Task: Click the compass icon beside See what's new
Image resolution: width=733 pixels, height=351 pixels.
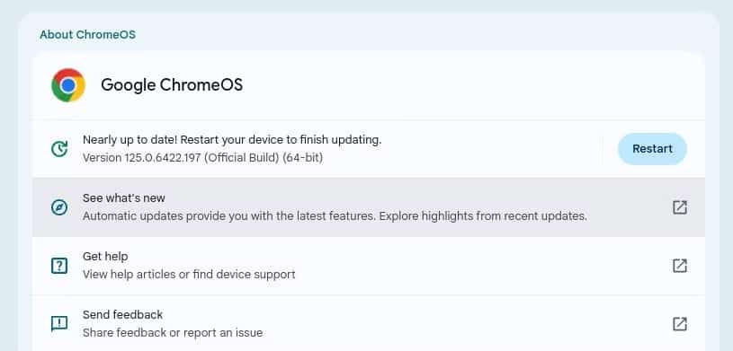Action: click(x=59, y=207)
